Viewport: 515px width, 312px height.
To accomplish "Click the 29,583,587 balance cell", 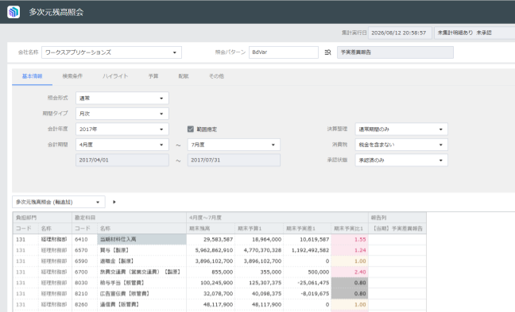I will (211, 240).
